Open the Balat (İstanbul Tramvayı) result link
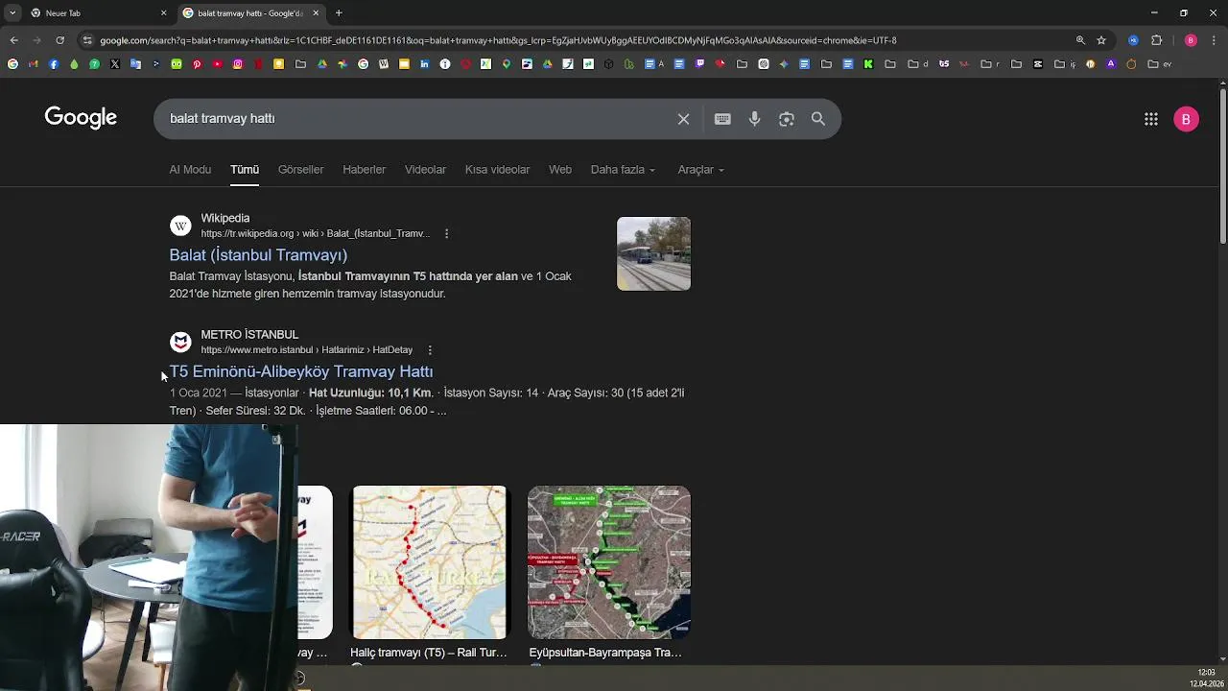1228x691 pixels. point(258,255)
